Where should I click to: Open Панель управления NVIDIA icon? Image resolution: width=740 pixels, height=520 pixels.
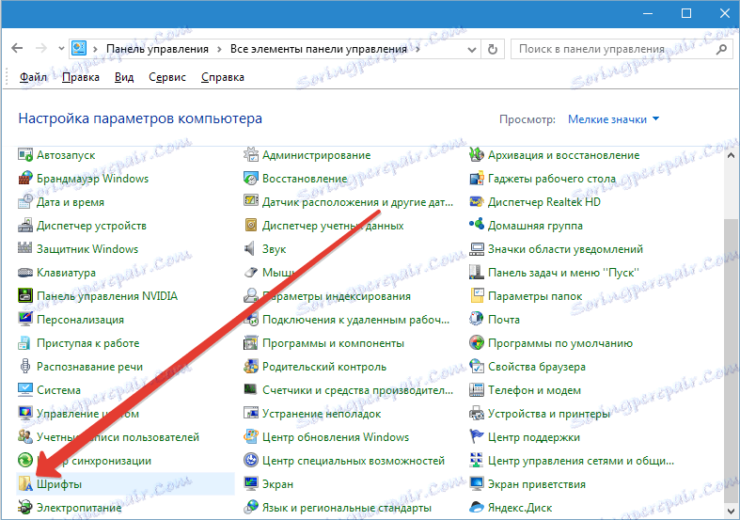coord(25,296)
